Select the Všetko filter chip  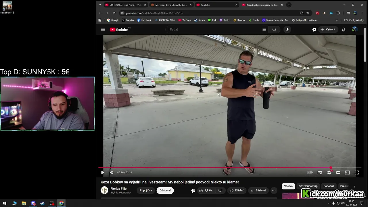pos(288,186)
